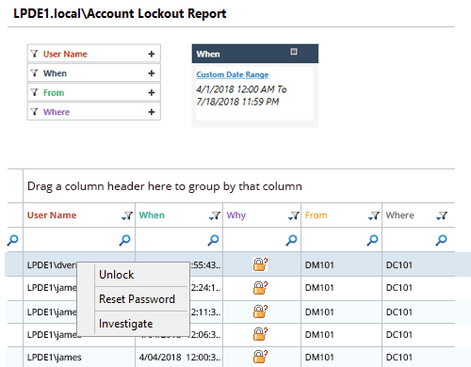
Task: Click the User Name column filter icon
Action: (127, 215)
